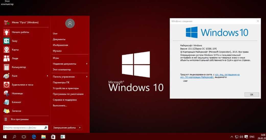266x140 pixels.
Task: Click the taskbar clock and date
Action: click(262, 137)
